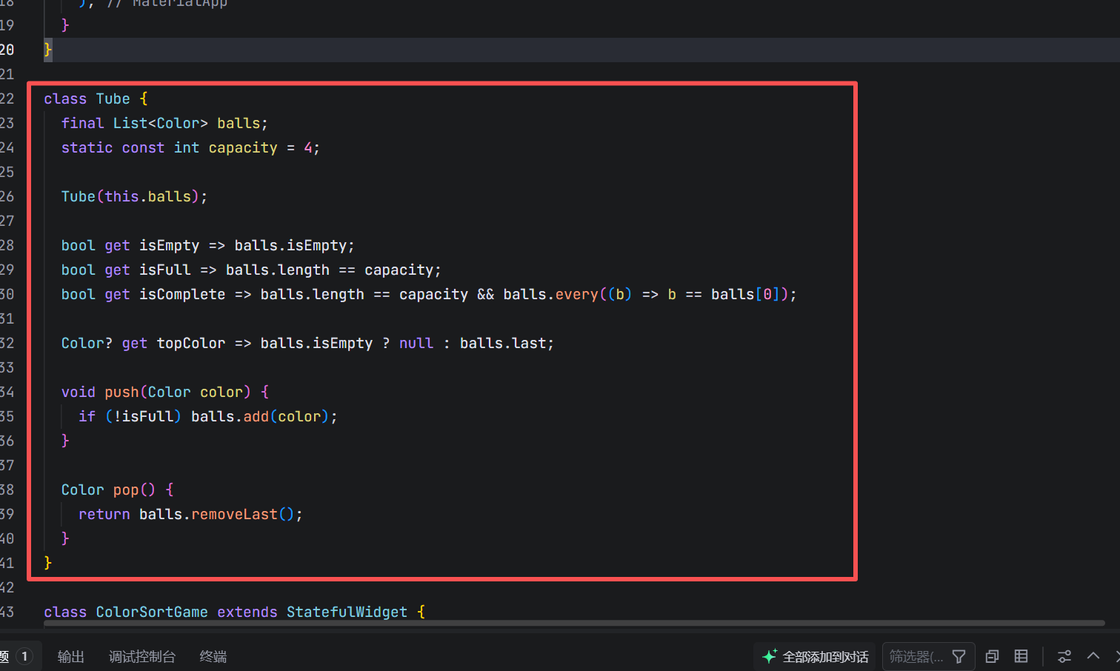Click line number 20 in gutter

[7, 50]
